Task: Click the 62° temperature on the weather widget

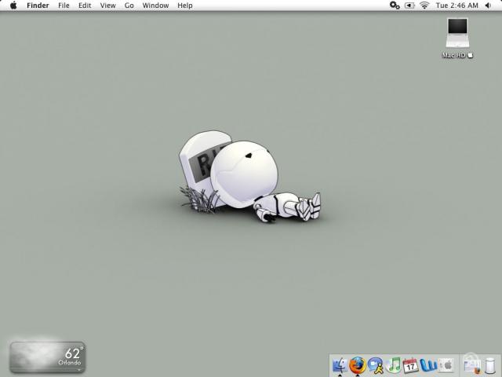Action: tap(74, 353)
